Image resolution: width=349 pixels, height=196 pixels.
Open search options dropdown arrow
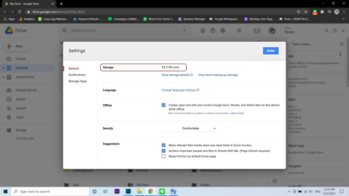tap(184, 30)
